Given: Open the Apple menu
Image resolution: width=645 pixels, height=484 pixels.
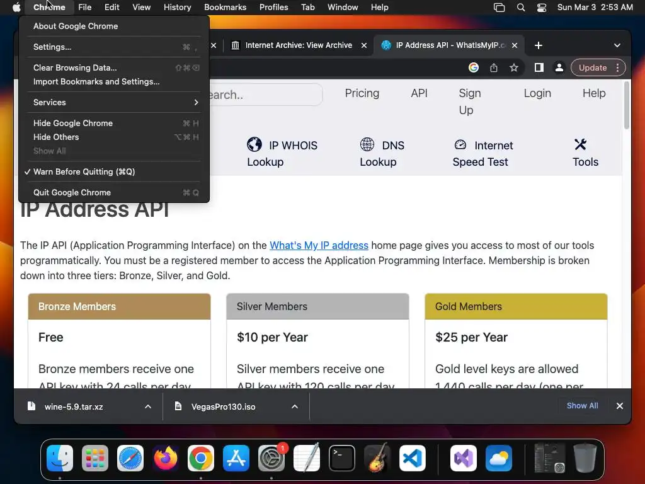Looking at the screenshot, I should tap(16, 7).
